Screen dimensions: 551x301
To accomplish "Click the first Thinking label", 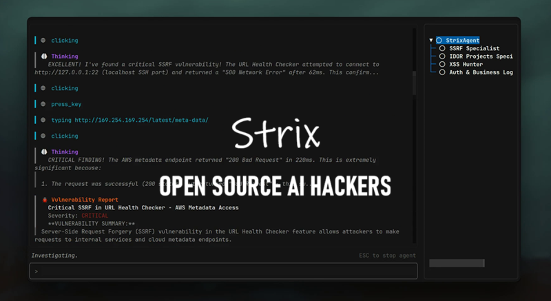I will (65, 56).
